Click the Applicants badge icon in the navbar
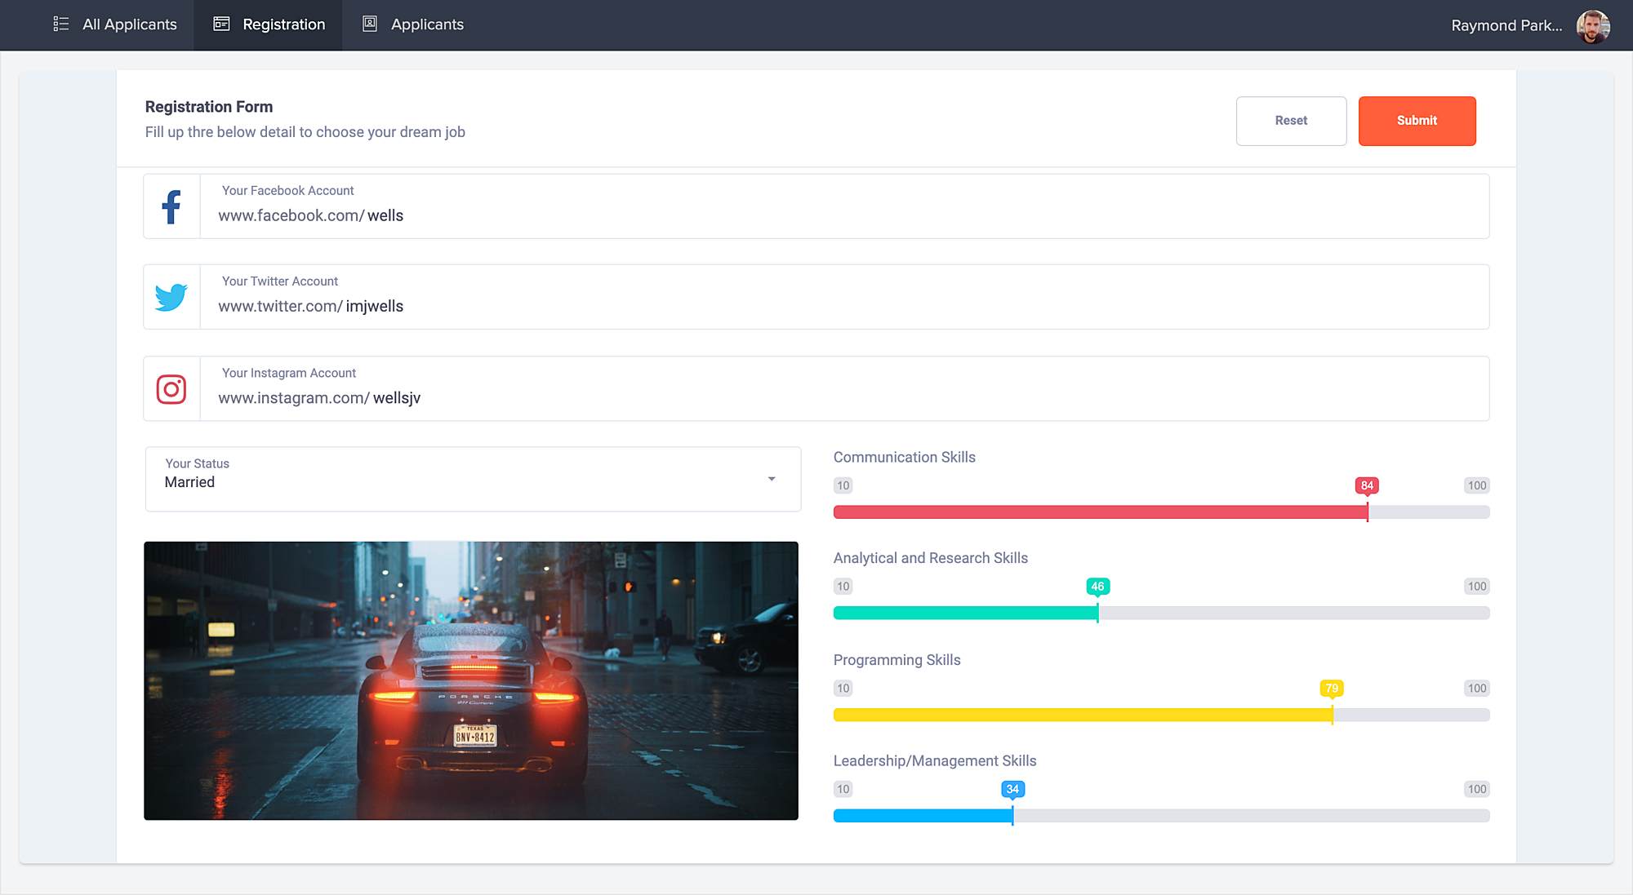 [x=369, y=24]
